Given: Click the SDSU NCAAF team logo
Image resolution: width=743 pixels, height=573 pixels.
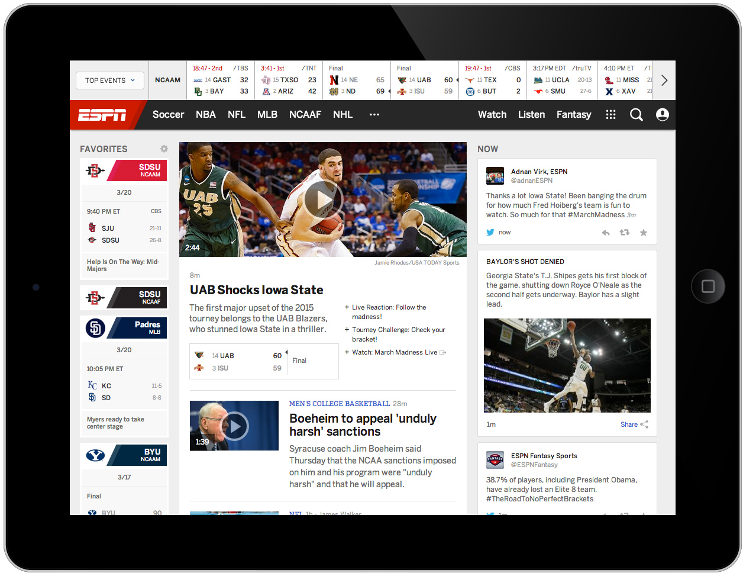Looking at the screenshot, I should 95,298.
